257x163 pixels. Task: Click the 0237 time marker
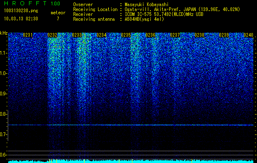[x=175, y=35]
